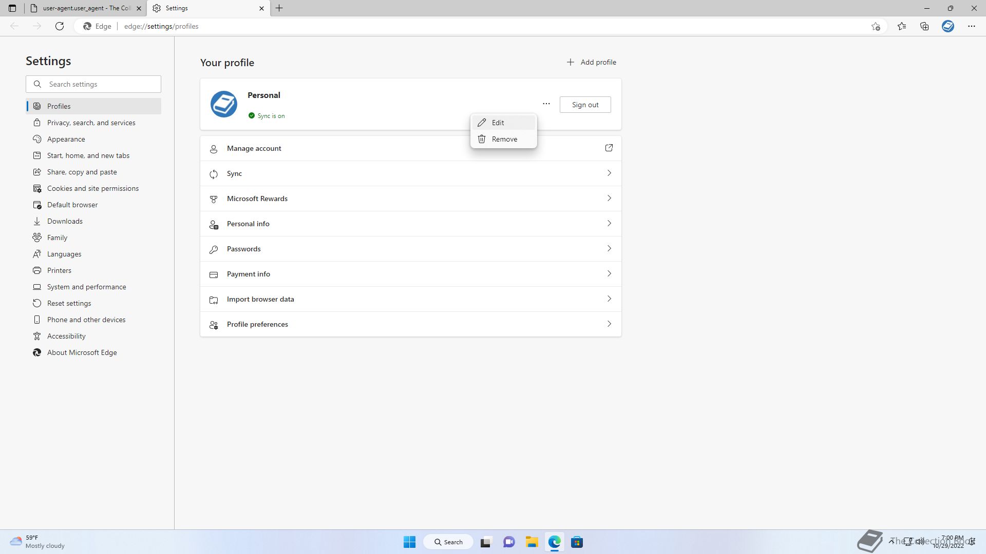The width and height of the screenshot is (986, 554).
Task: Open Default browser settings
Action: (x=93, y=205)
